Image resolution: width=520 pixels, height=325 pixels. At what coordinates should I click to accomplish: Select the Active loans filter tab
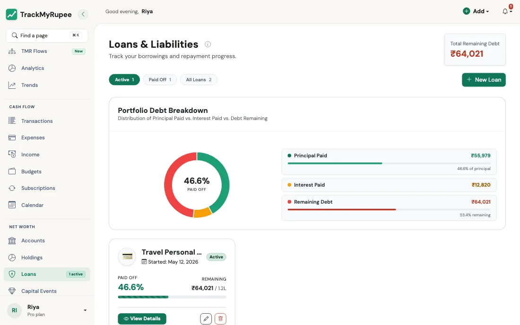click(x=124, y=79)
